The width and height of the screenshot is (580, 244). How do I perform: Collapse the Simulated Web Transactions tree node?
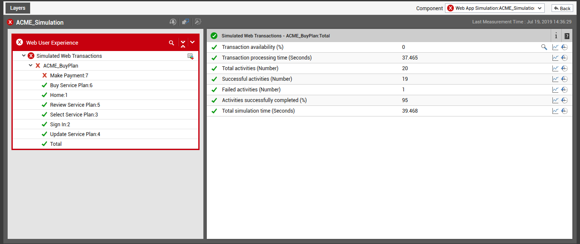coord(24,56)
